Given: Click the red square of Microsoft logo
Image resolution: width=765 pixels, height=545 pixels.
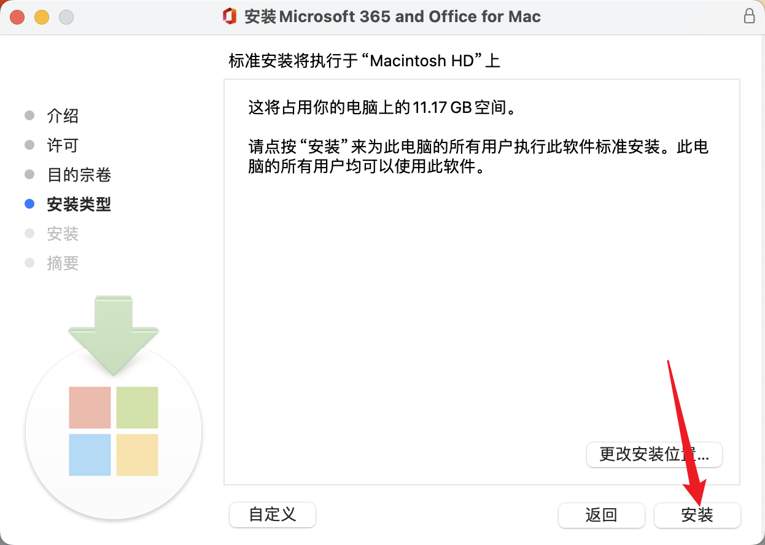Looking at the screenshot, I should (x=90, y=408).
